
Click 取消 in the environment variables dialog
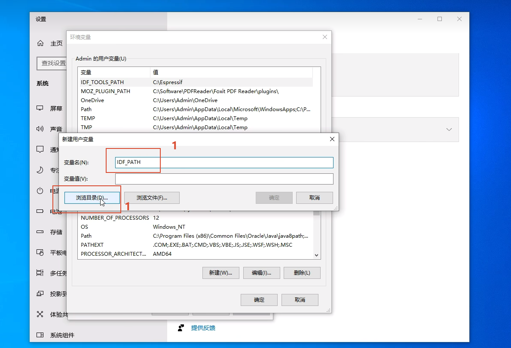coord(300,300)
